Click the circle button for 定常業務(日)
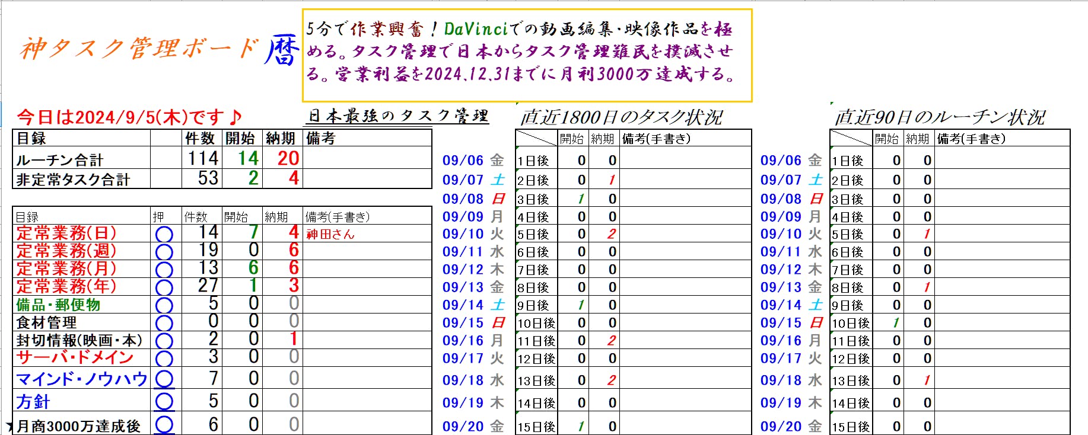Image resolution: width=1088 pixels, height=435 pixels. click(x=164, y=235)
